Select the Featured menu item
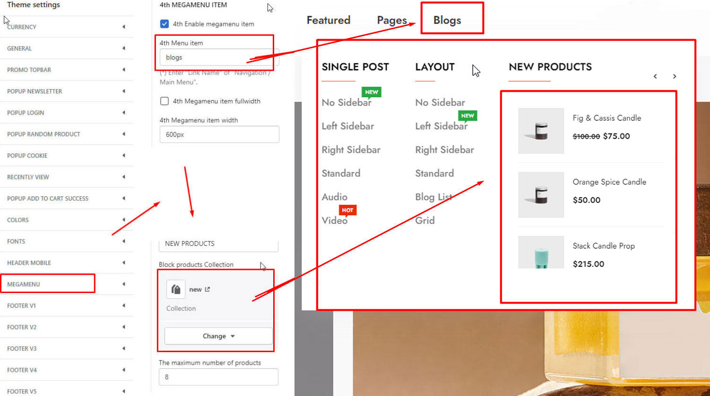The height and width of the screenshot is (396, 710). coord(329,20)
